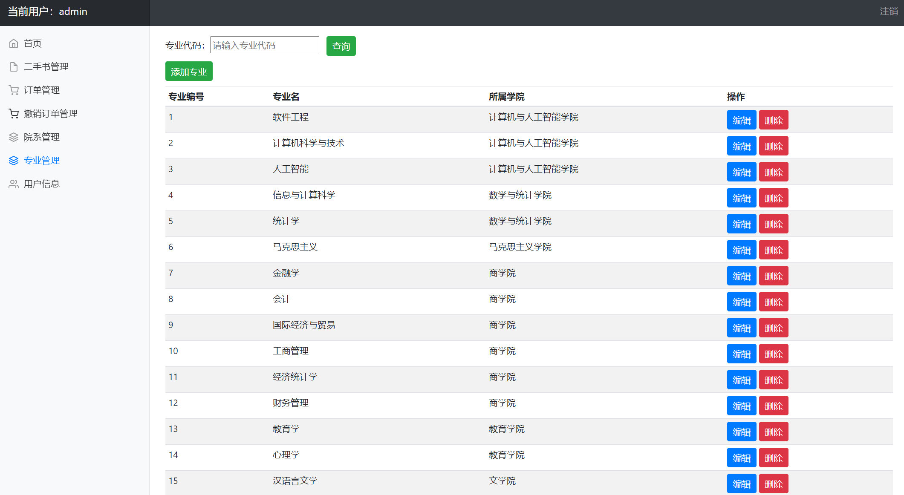Edit the 软件工程 major row

tap(741, 120)
